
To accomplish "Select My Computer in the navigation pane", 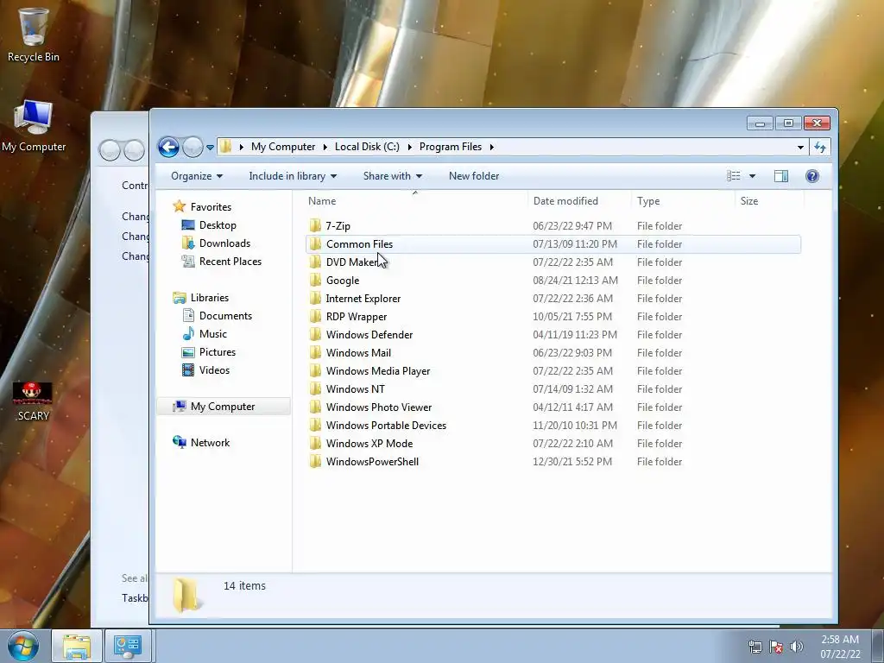I will pyautogui.click(x=223, y=407).
